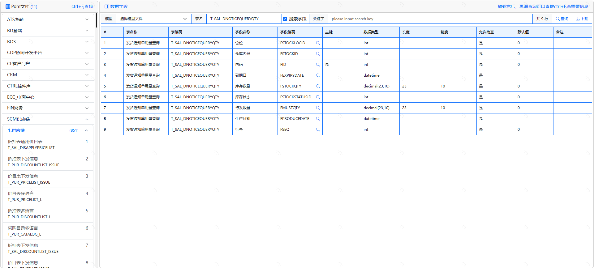Click the magnifier icon next to FSTOCKSTATUSID
594x268 pixels.
318,97
